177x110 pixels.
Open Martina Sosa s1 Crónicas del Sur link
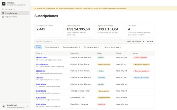click(x=41, y=84)
